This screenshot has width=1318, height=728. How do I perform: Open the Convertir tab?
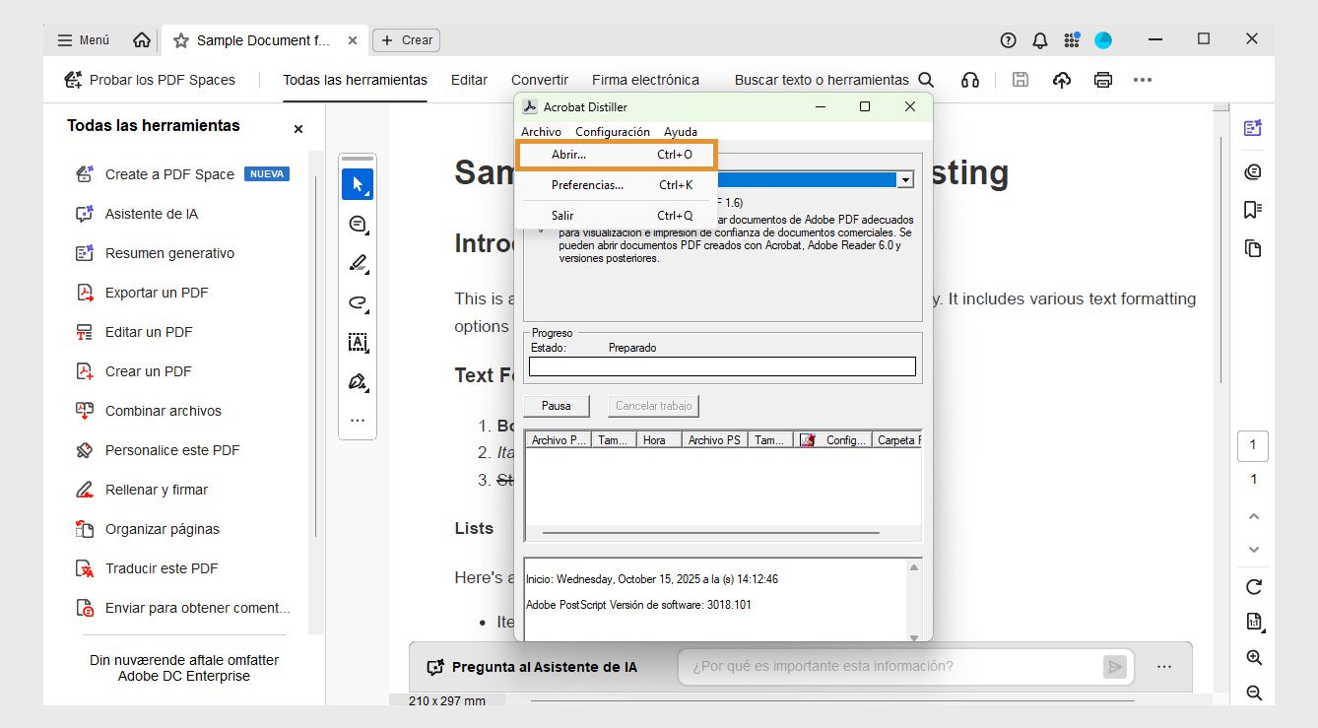pyautogui.click(x=540, y=80)
